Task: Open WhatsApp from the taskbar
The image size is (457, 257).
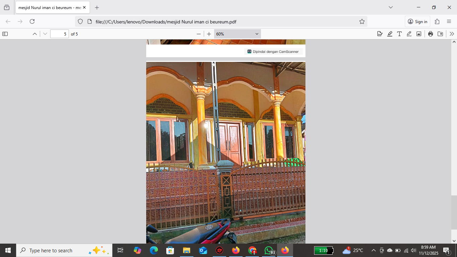Action: point(269,250)
